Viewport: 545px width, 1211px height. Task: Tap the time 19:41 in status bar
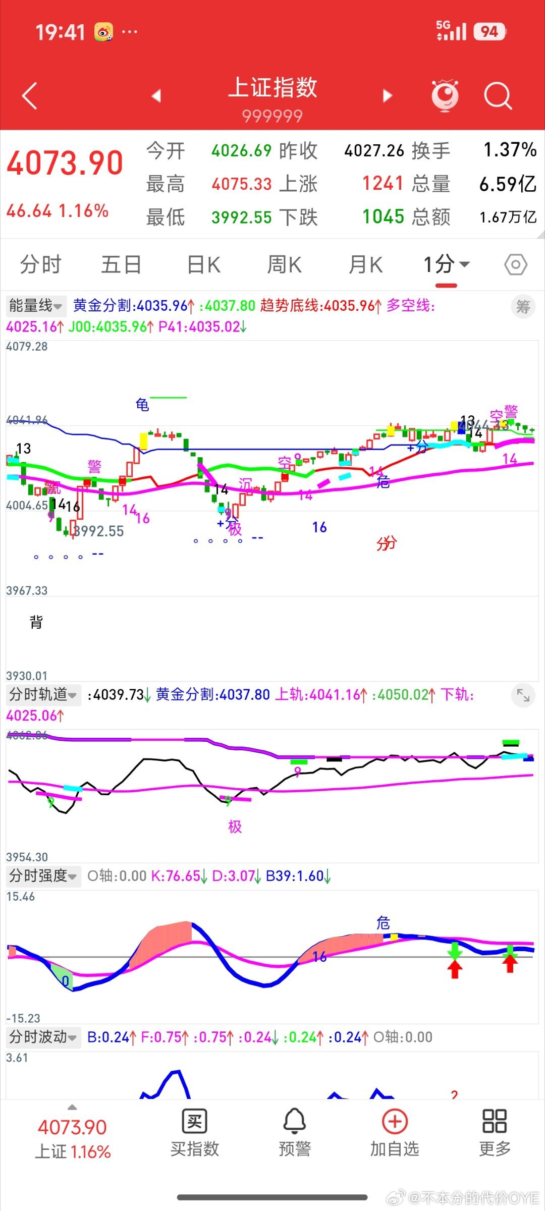pyautogui.click(x=60, y=33)
